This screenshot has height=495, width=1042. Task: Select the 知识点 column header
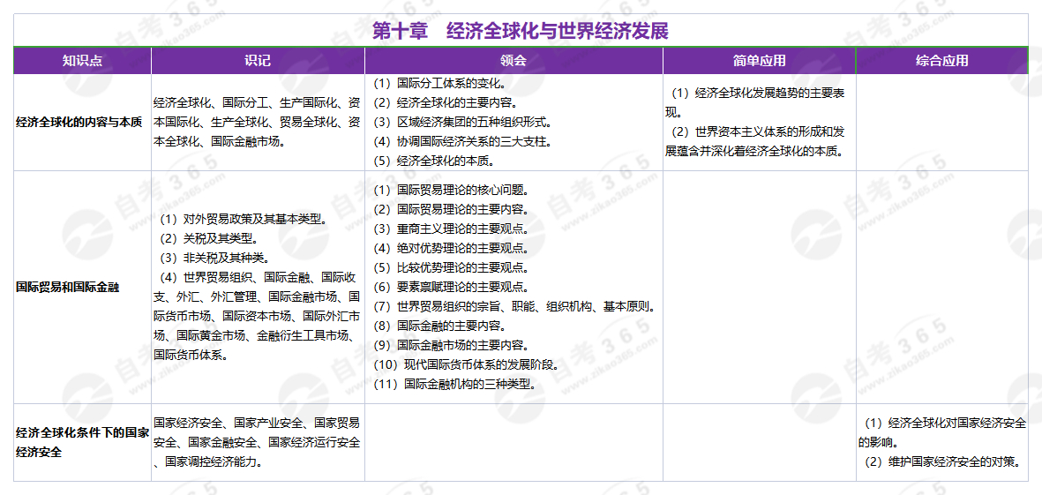point(82,61)
